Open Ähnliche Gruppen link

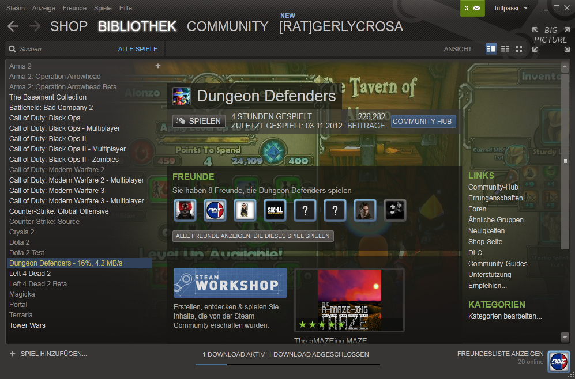pyautogui.click(x=496, y=220)
